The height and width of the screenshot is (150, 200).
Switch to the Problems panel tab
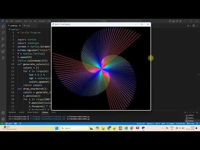[x=12, y=112]
